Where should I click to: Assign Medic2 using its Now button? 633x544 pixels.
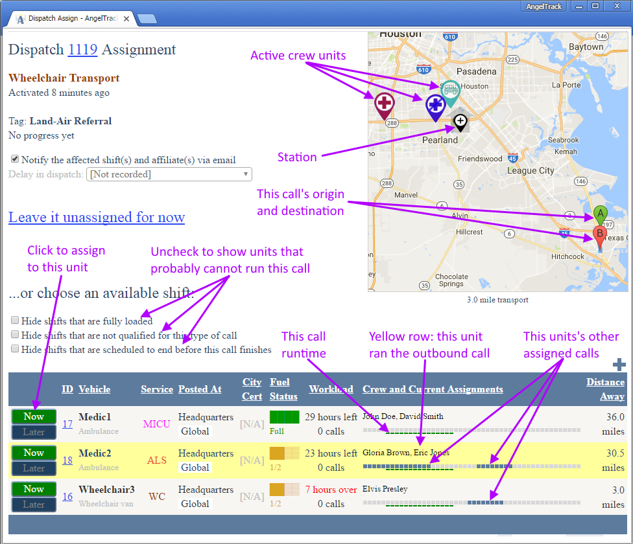click(33, 452)
